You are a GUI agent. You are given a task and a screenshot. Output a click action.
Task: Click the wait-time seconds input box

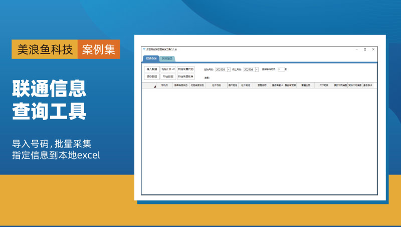pyautogui.click(x=281, y=69)
